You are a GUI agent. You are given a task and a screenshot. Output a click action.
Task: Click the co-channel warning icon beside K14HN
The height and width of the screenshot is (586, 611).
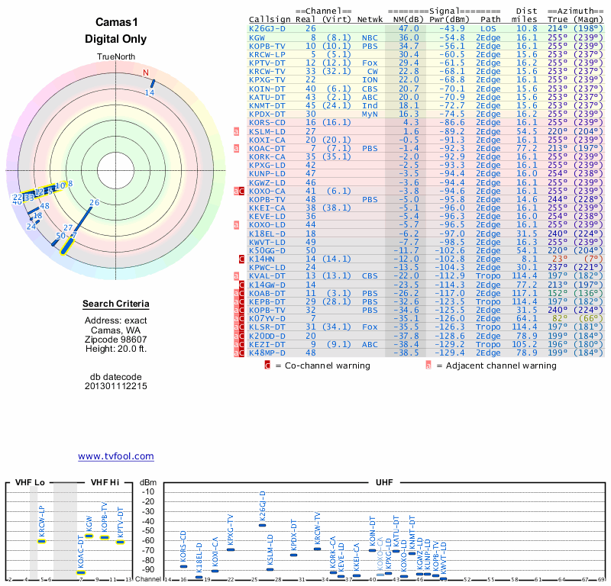[241, 259]
